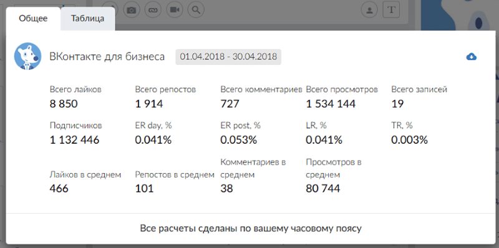Click the ER day value 0.041%
Viewport: 499px width, 248px height.
point(153,140)
